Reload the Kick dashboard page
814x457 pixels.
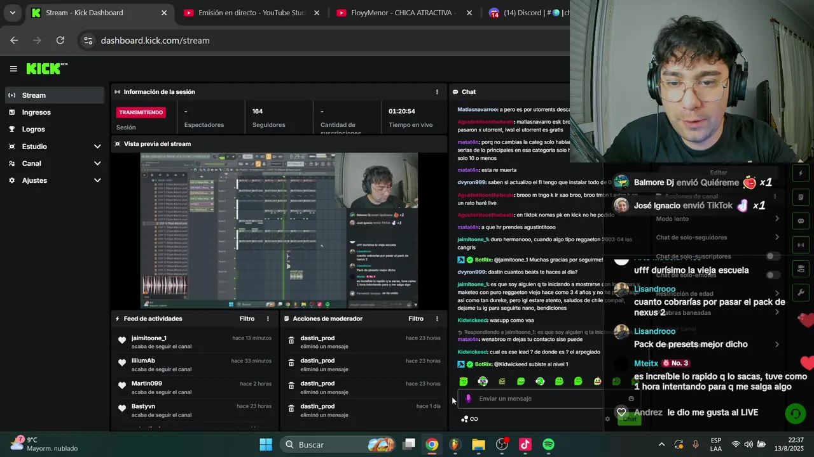tap(60, 40)
